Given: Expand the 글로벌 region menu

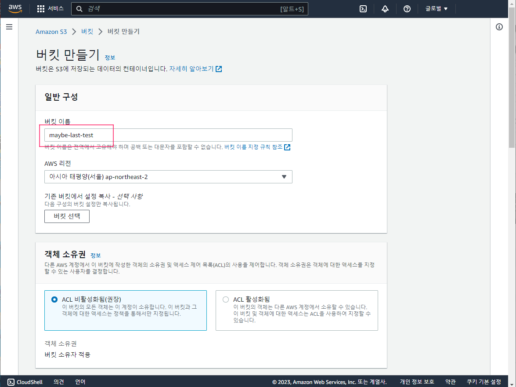Looking at the screenshot, I should point(437,9).
